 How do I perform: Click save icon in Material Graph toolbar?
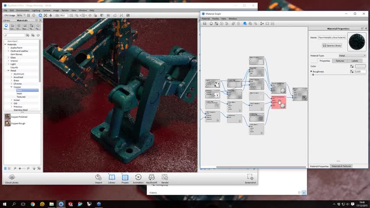204,23
